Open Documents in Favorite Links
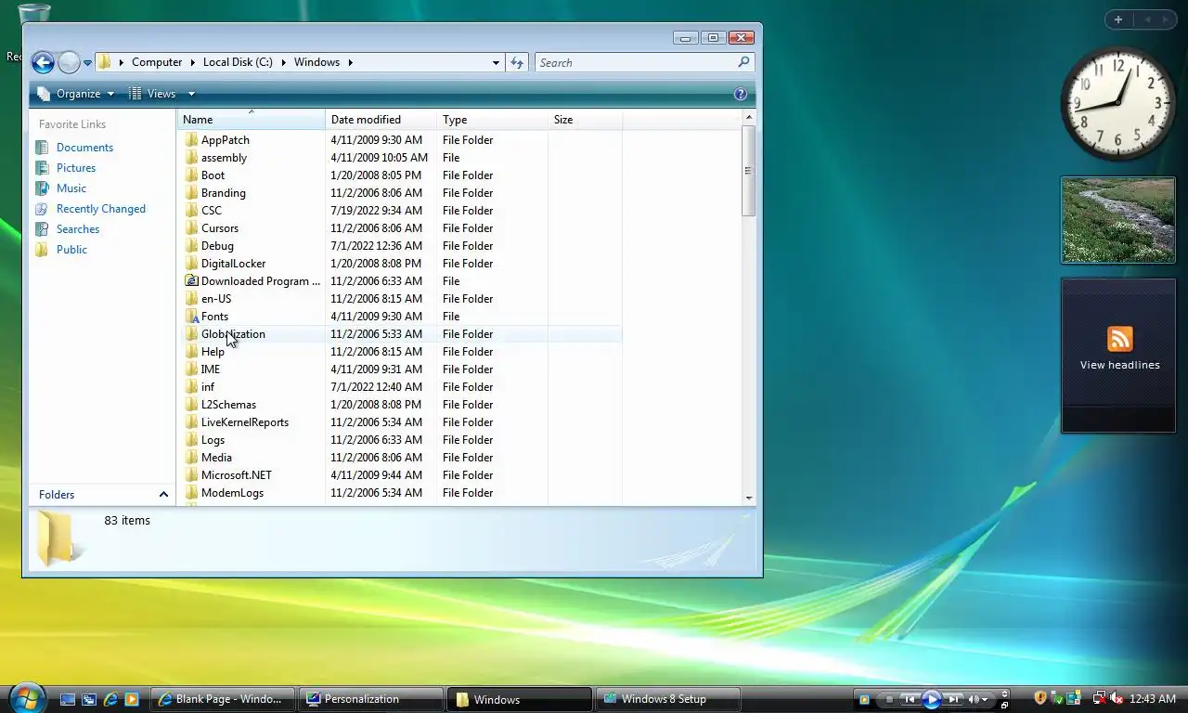Image resolution: width=1188 pixels, height=713 pixels. [84, 148]
